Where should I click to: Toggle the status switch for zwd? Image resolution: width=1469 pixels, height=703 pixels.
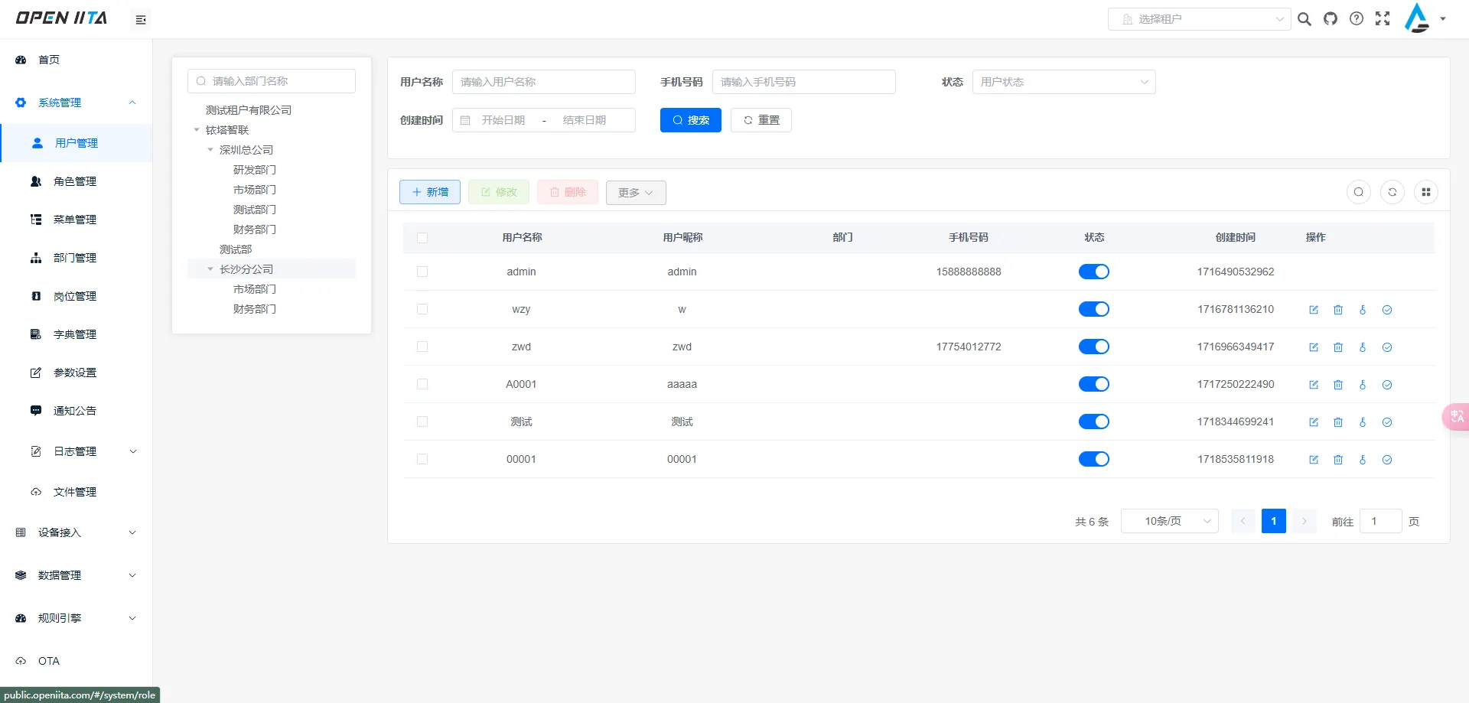pyautogui.click(x=1094, y=347)
